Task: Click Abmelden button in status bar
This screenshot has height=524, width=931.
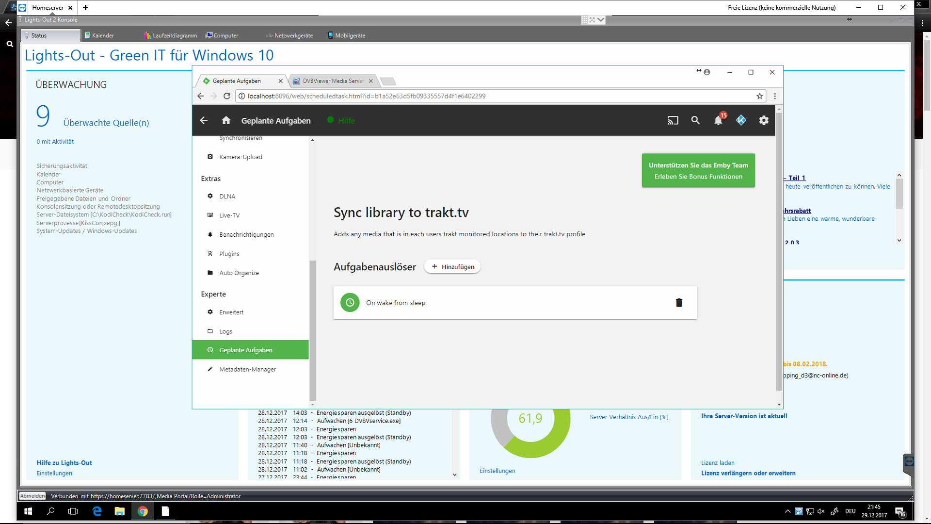Action: pos(32,496)
